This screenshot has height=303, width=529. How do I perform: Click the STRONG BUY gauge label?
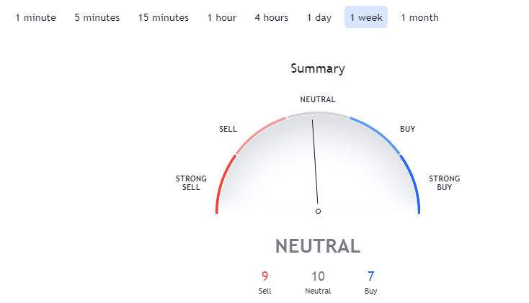[445, 183]
